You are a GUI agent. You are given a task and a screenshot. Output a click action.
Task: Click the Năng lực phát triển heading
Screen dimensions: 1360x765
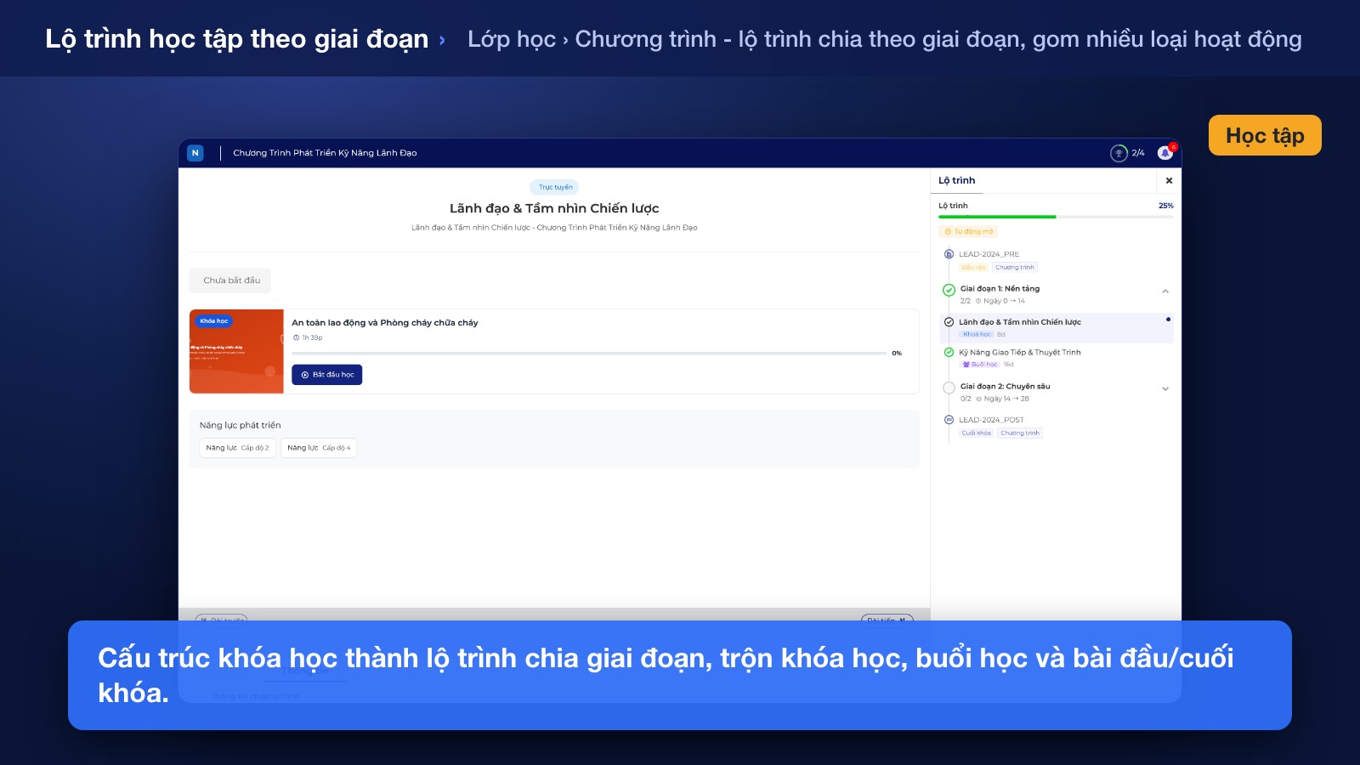pos(240,425)
